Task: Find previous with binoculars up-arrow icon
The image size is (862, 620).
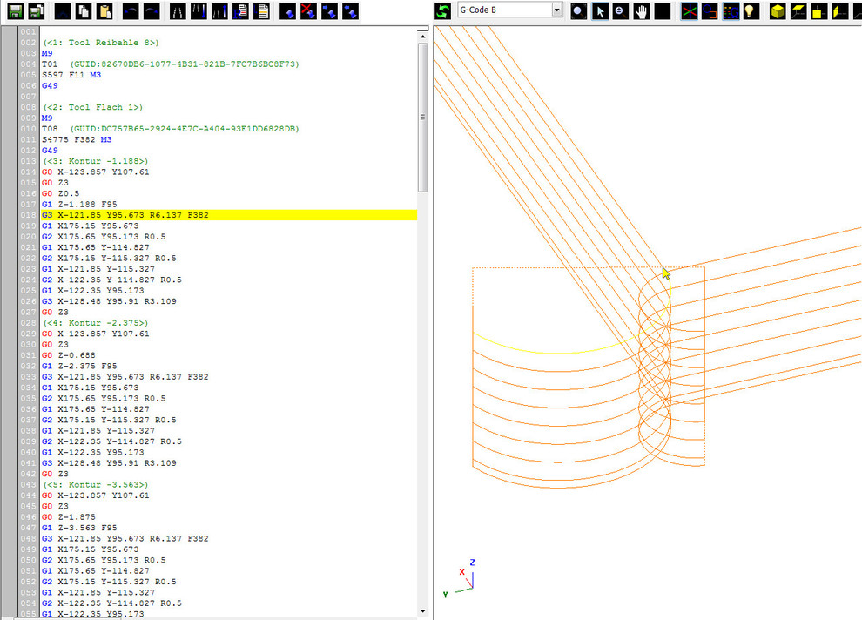Action: click(x=219, y=11)
